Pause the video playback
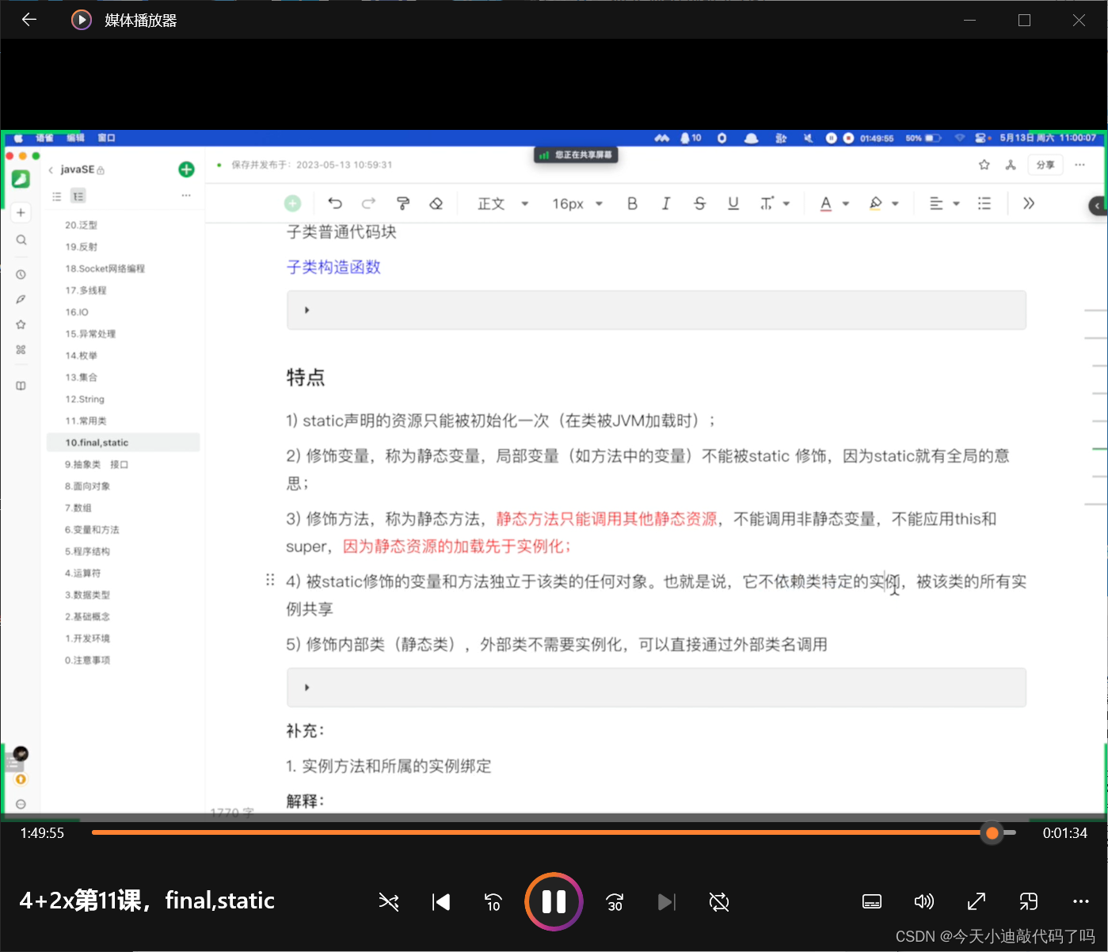The image size is (1108, 952). [554, 901]
